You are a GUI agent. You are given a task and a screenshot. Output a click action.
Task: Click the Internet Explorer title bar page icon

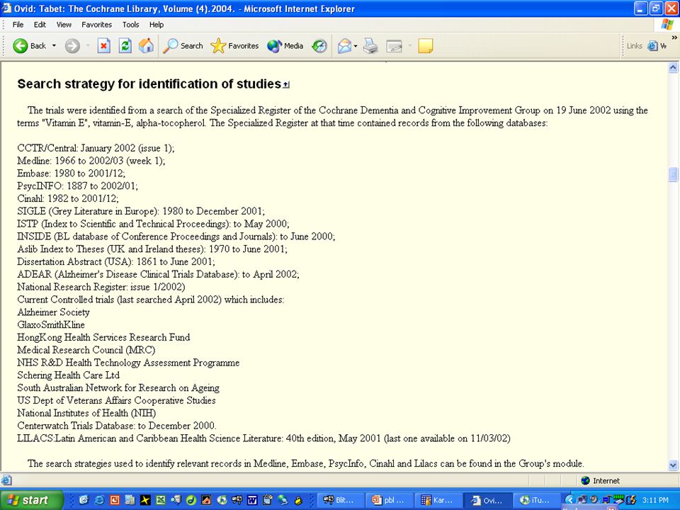pos(6,8)
